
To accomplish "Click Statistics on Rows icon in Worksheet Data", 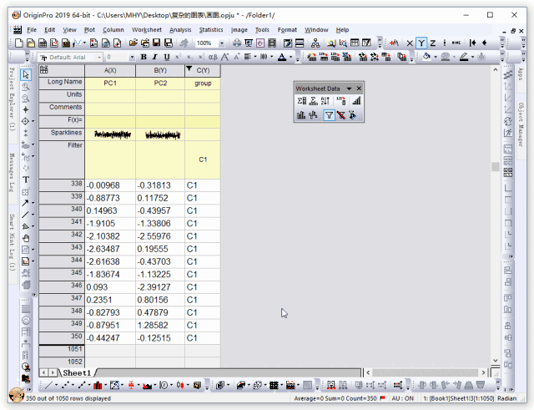I will coord(314,101).
